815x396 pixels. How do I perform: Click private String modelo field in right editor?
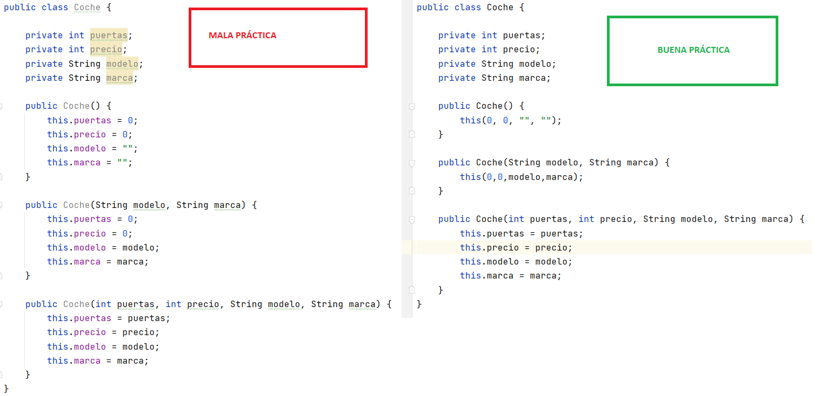tap(497, 64)
